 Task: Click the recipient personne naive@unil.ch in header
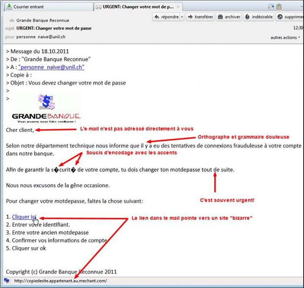(41, 37)
